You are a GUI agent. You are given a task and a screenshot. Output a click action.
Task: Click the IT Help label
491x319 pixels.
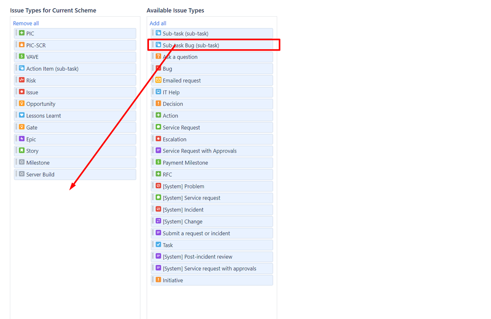(x=172, y=92)
